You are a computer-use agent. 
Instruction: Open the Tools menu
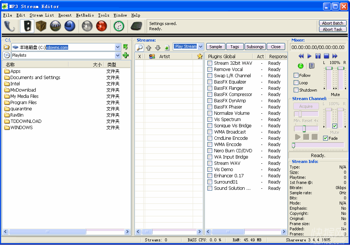104,15
